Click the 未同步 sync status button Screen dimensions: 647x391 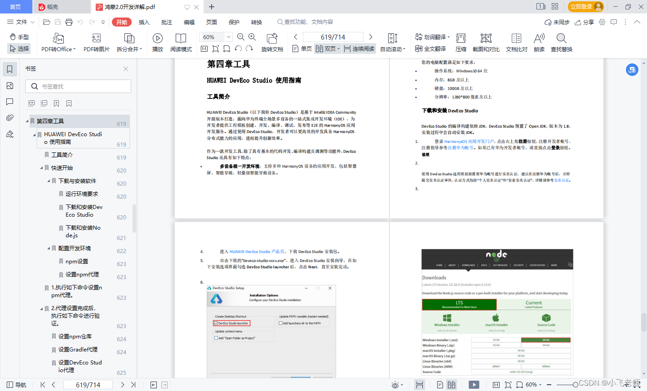557,22
